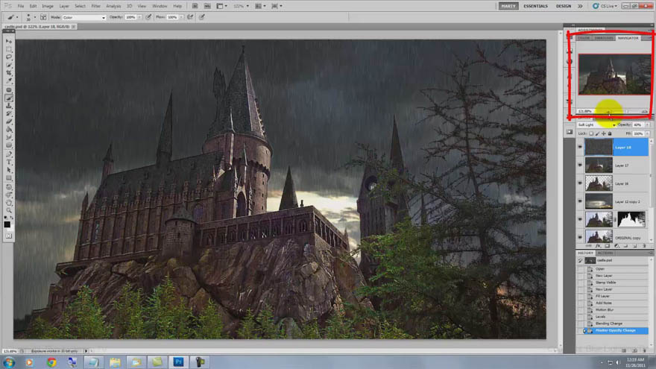Select the Eyedropper tool
The width and height of the screenshot is (656, 369).
[x=9, y=81]
